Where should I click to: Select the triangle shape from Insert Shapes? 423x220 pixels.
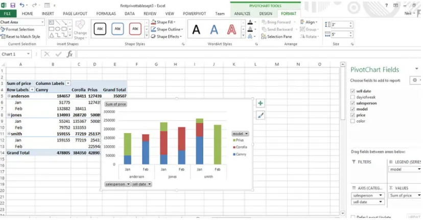51,35
